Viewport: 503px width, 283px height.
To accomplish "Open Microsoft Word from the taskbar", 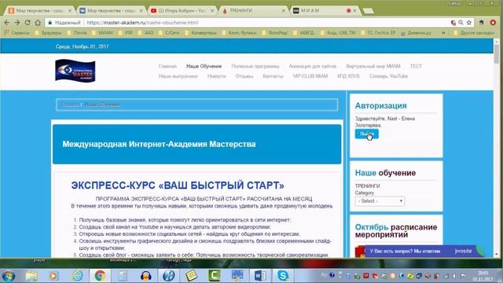I will click(259, 276).
